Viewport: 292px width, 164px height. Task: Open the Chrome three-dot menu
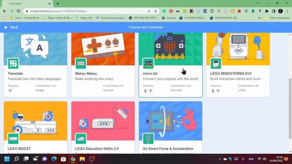(287, 11)
